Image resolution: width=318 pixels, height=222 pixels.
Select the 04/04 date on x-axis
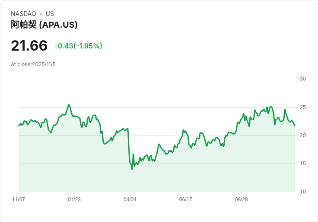130,199
